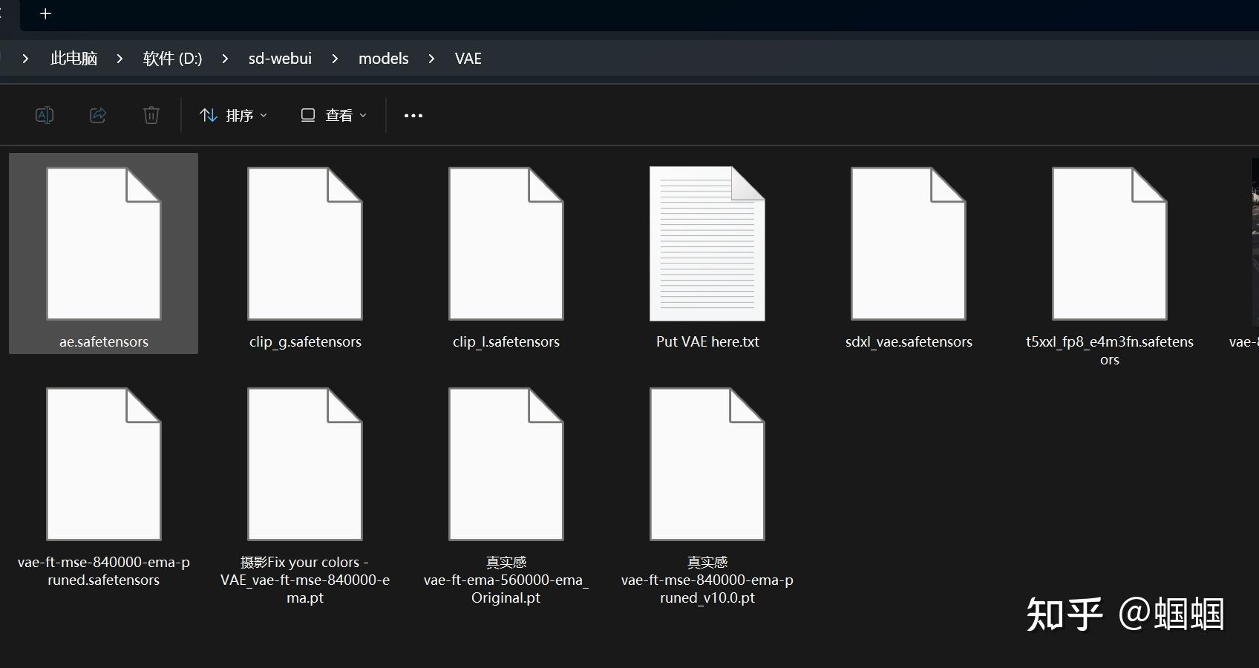Click the Share icon in the toolbar
Viewport: 1259px width, 668px height.
[97, 115]
